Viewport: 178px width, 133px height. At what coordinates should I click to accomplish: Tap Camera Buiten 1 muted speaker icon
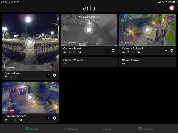point(133,52)
